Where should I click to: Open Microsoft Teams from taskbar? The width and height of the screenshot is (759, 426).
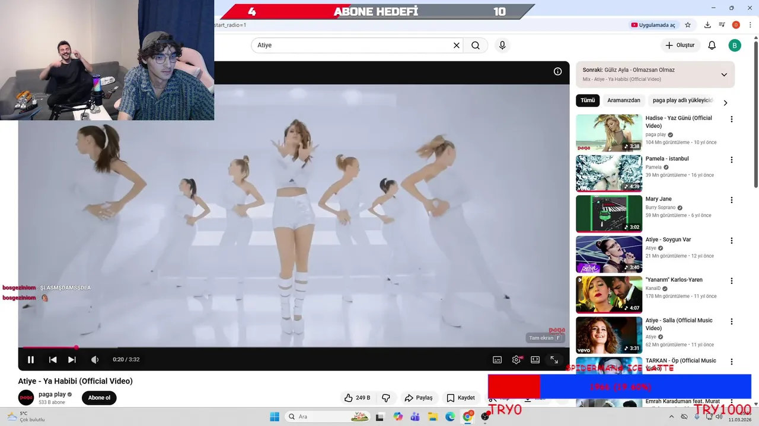[415, 417]
